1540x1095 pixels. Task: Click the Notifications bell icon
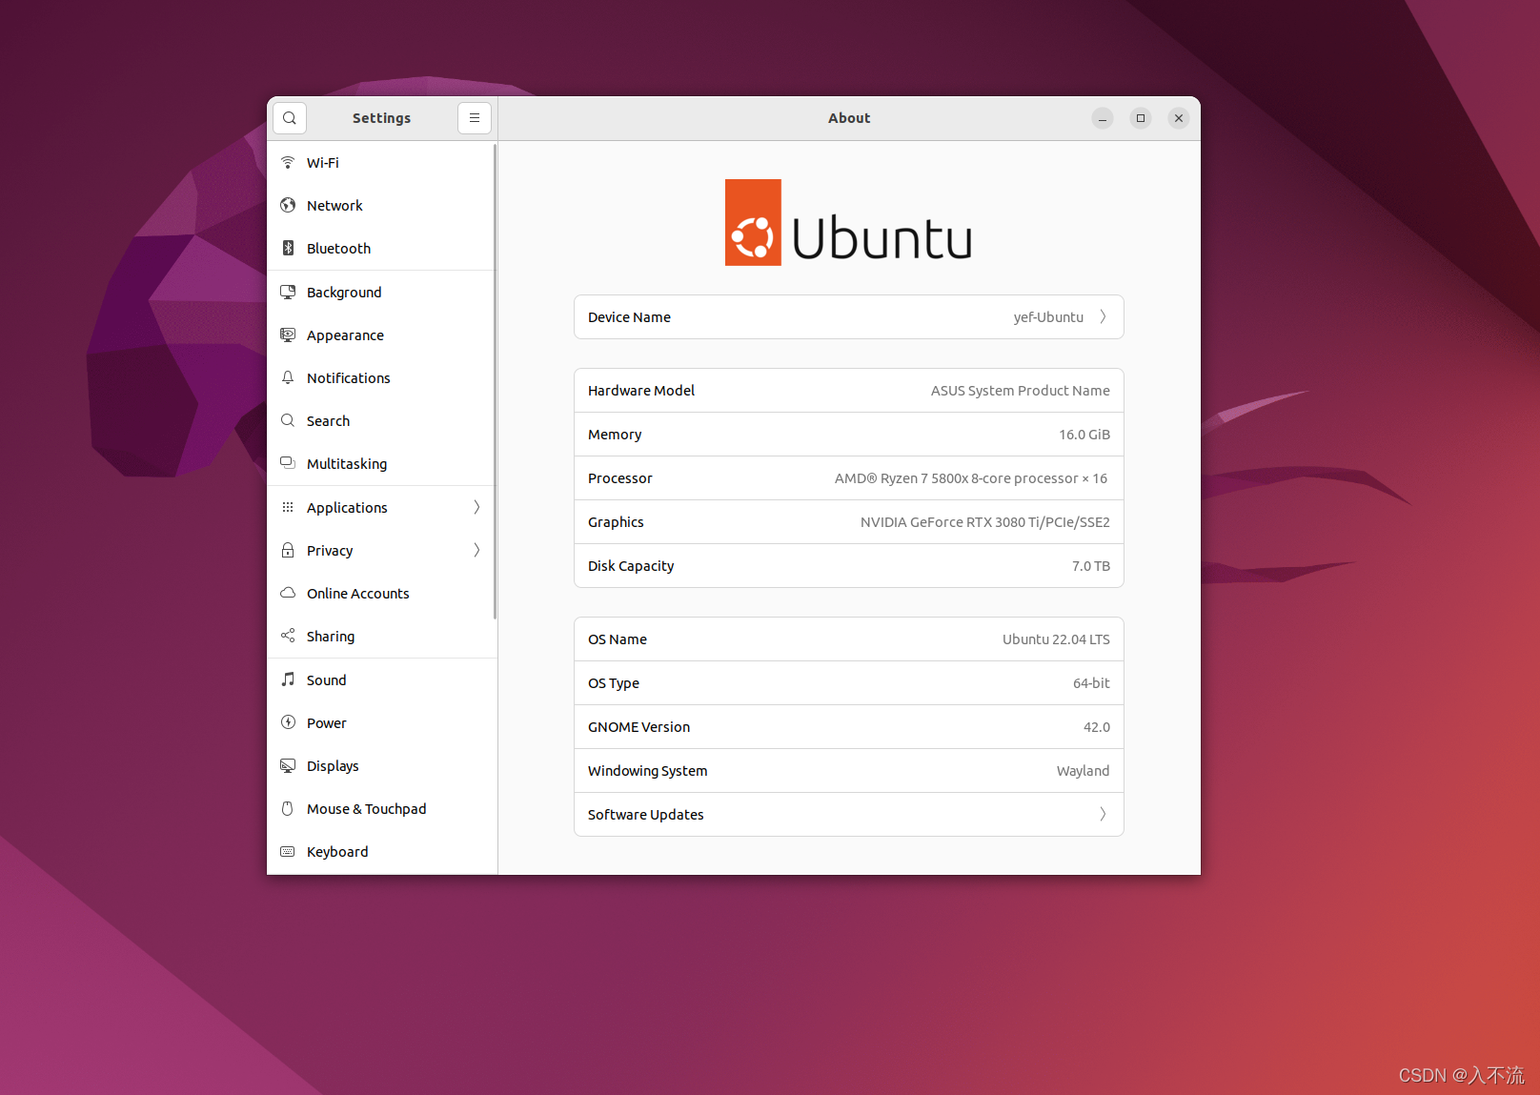click(289, 377)
